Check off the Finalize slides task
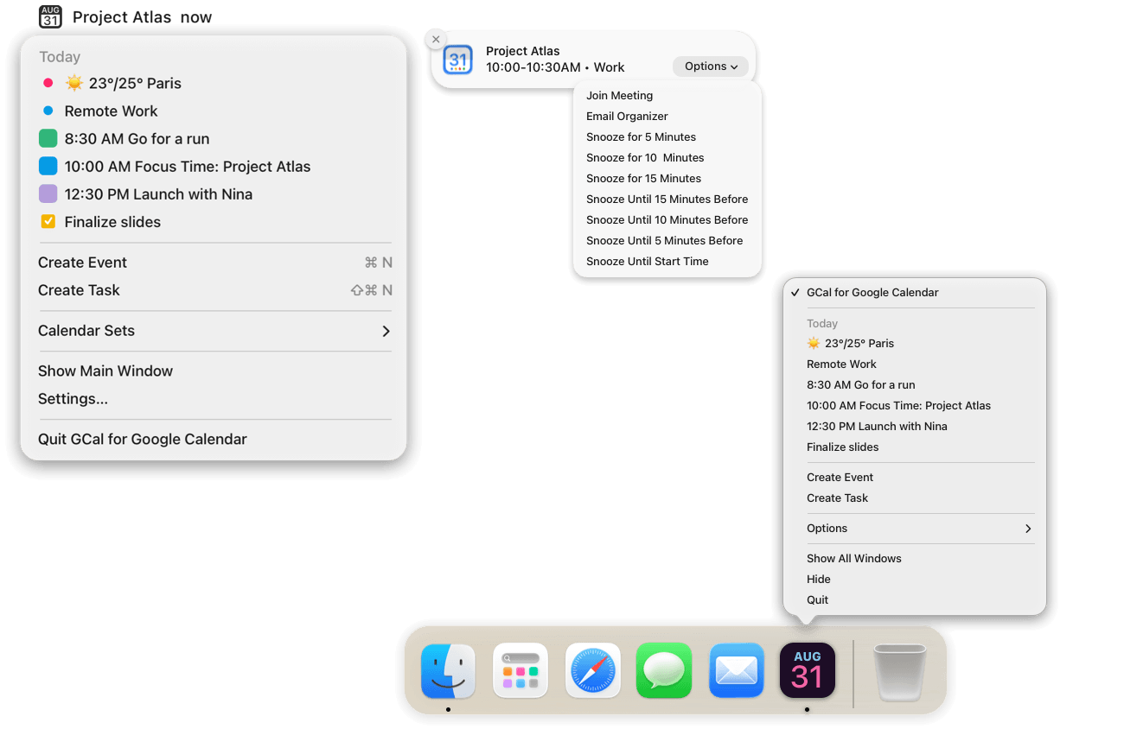 pos(48,221)
